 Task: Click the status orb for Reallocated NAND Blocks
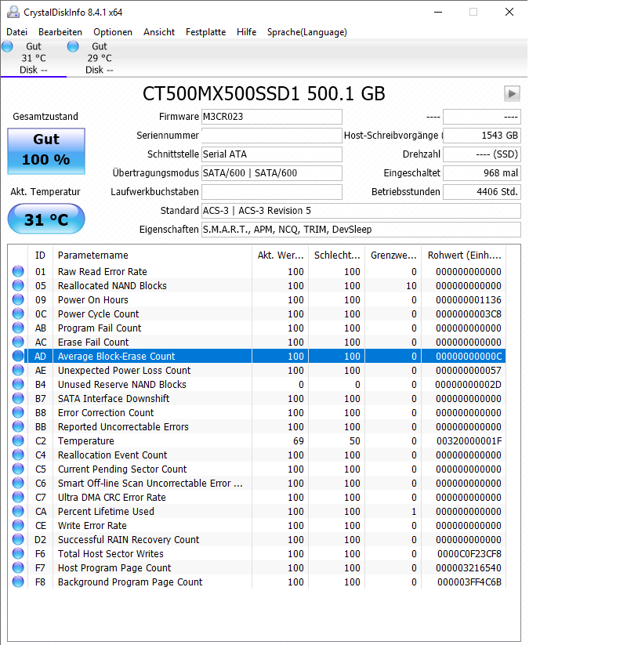18,285
